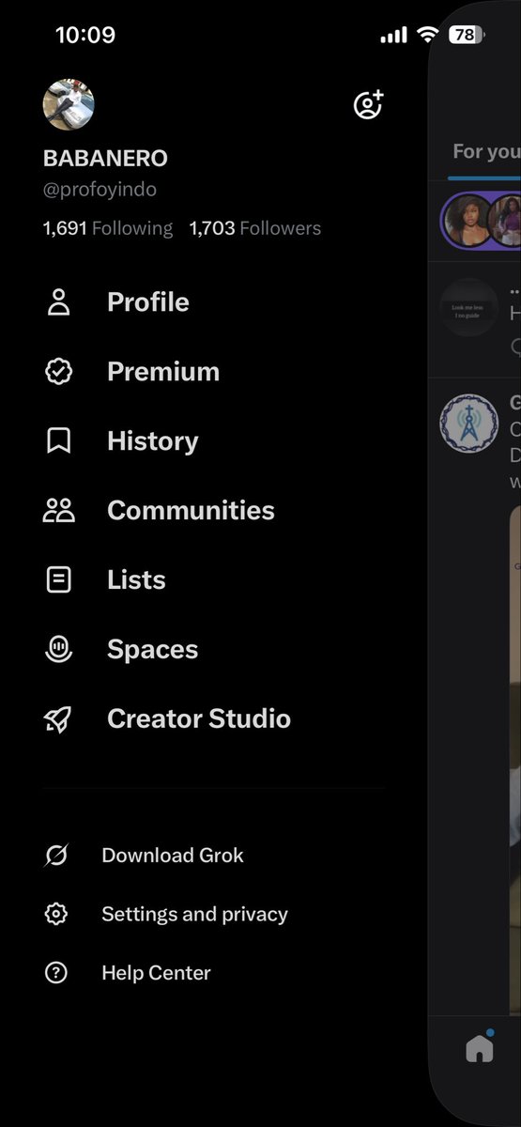This screenshot has height=1127, width=521.
Task: Open the first purple-ringed Spaces avatar
Action: click(x=467, y=222)
